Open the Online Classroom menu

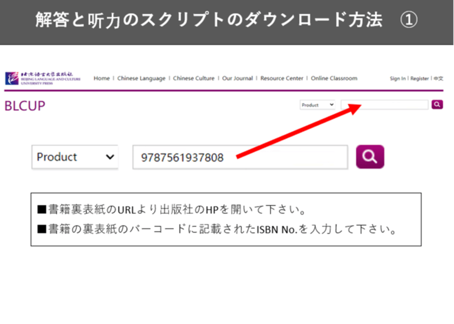pos(334,79)
